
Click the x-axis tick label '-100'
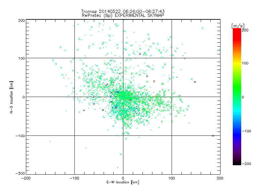74,178
